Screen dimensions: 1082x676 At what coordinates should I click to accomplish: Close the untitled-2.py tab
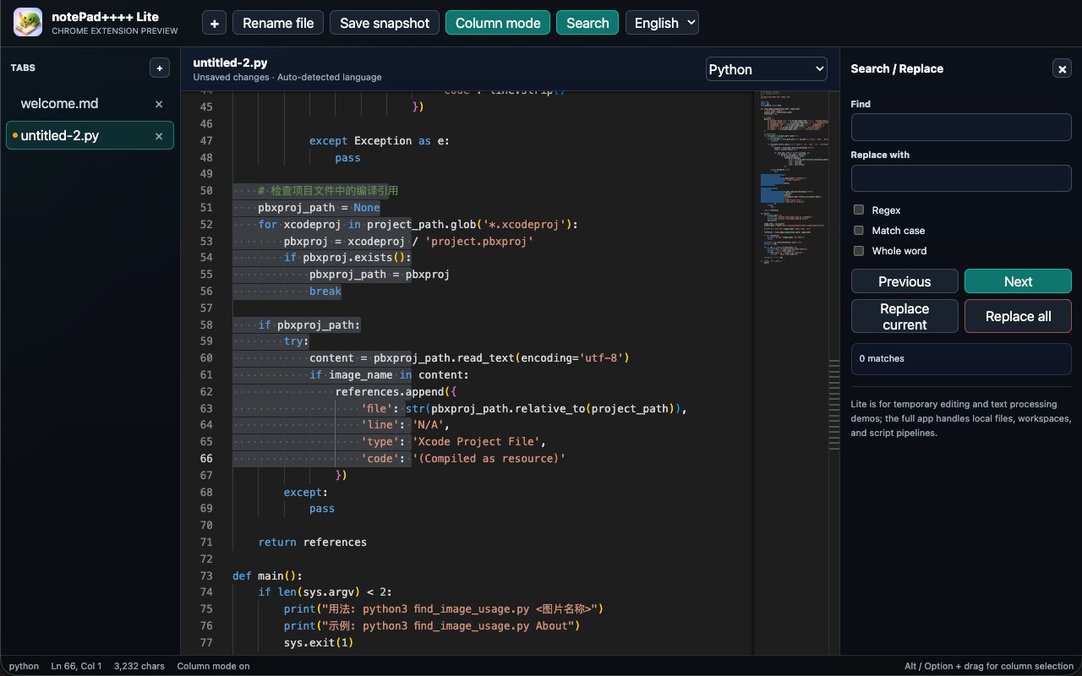pyautogui.click(x=159, y=136)
